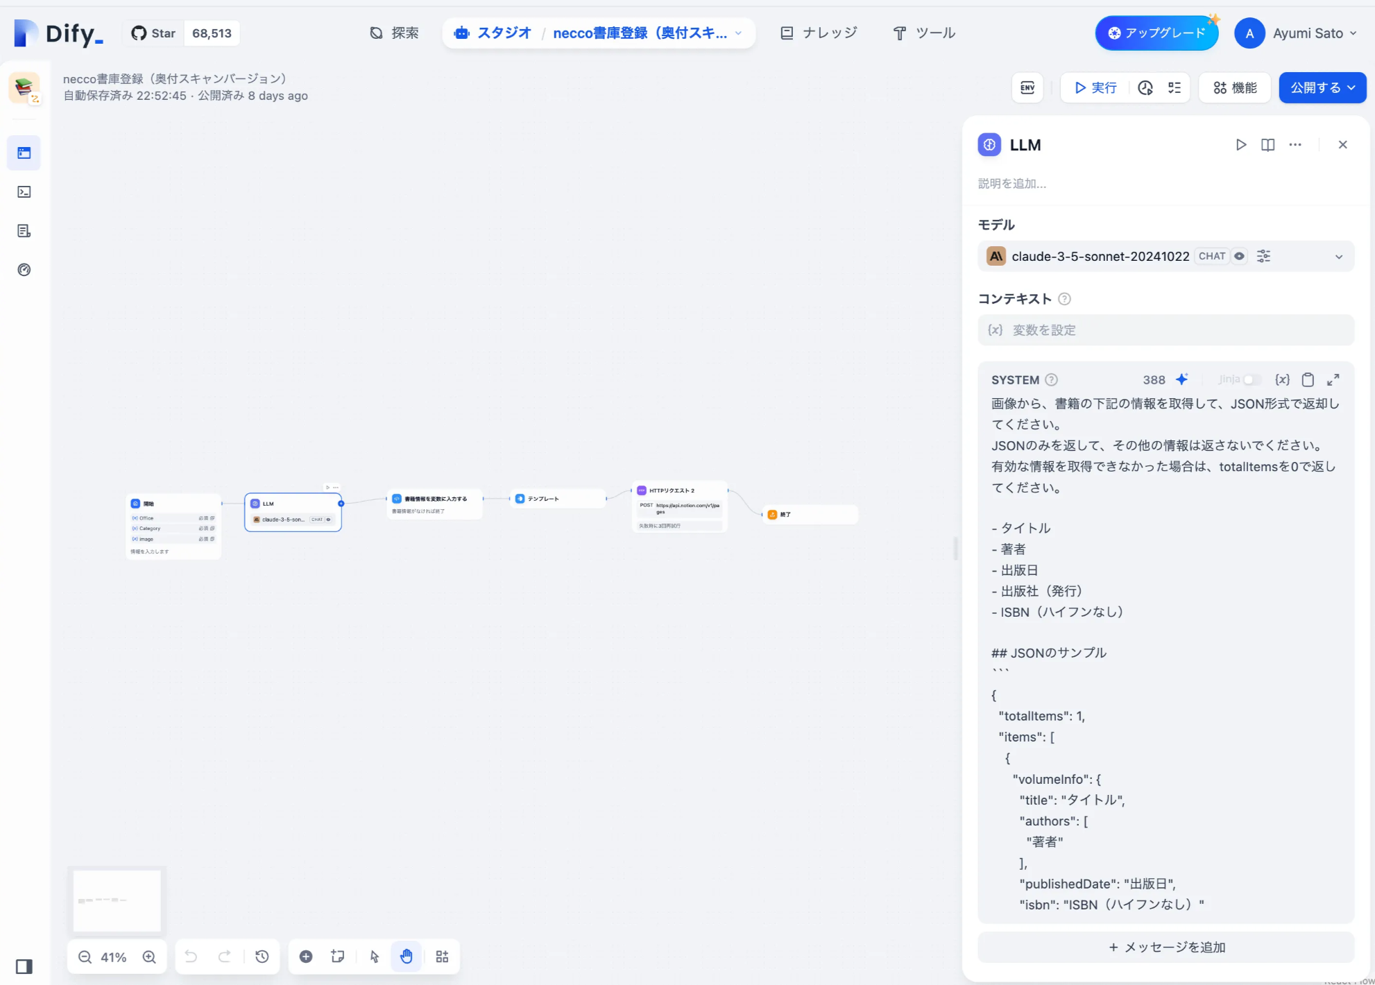The height and width of the screenshot is (985, 1375).
Task: Expand the SYSTEM prompt editor to fullscreen
Action: point(1333,379)
